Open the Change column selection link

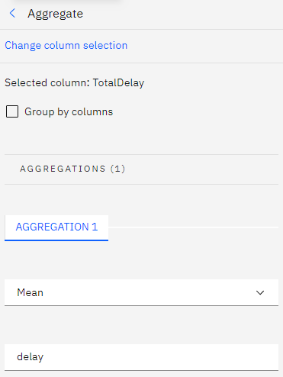[66, 46]
